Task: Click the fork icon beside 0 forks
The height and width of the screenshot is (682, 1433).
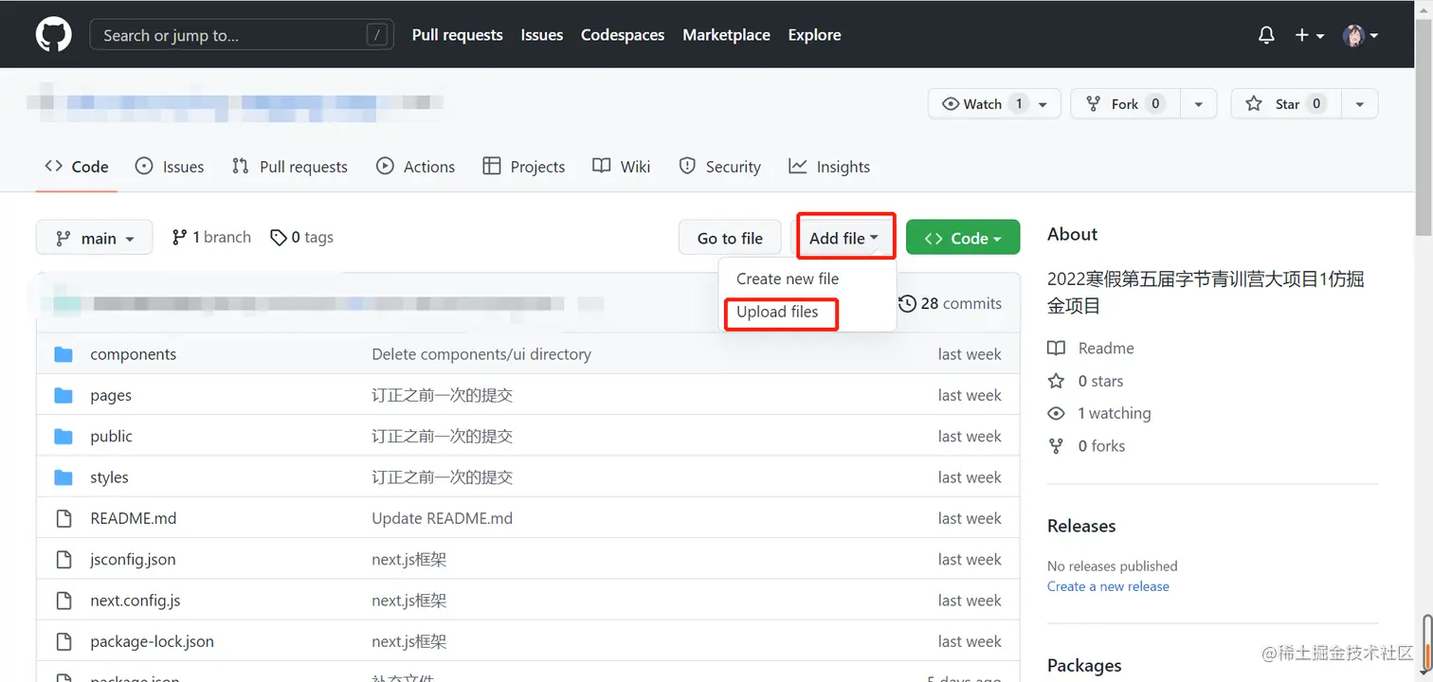Action: tap(1056, 446)
